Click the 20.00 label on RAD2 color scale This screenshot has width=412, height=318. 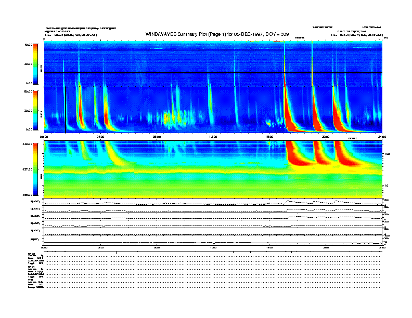28,64
